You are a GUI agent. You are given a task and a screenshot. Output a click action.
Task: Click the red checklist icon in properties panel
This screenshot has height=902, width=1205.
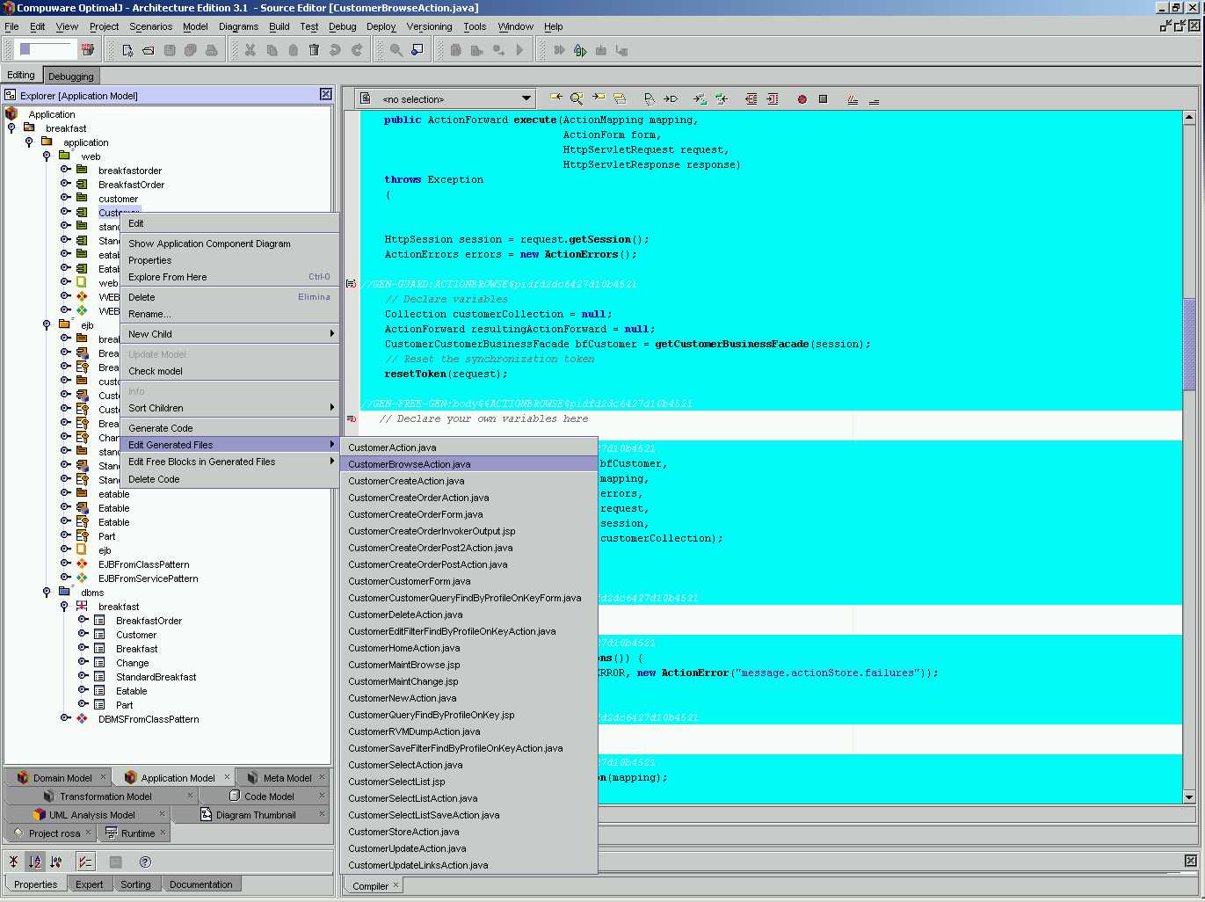pos(85,862)
